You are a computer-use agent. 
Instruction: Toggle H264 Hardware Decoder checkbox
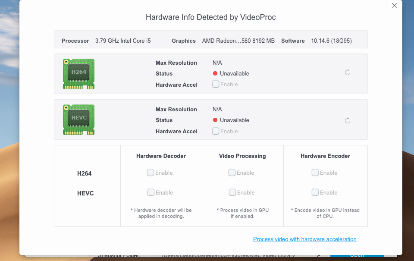coord(150,173)
